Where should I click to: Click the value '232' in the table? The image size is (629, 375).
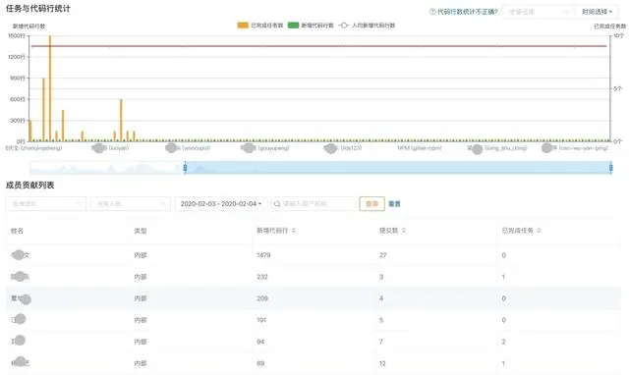click(262, 277)
